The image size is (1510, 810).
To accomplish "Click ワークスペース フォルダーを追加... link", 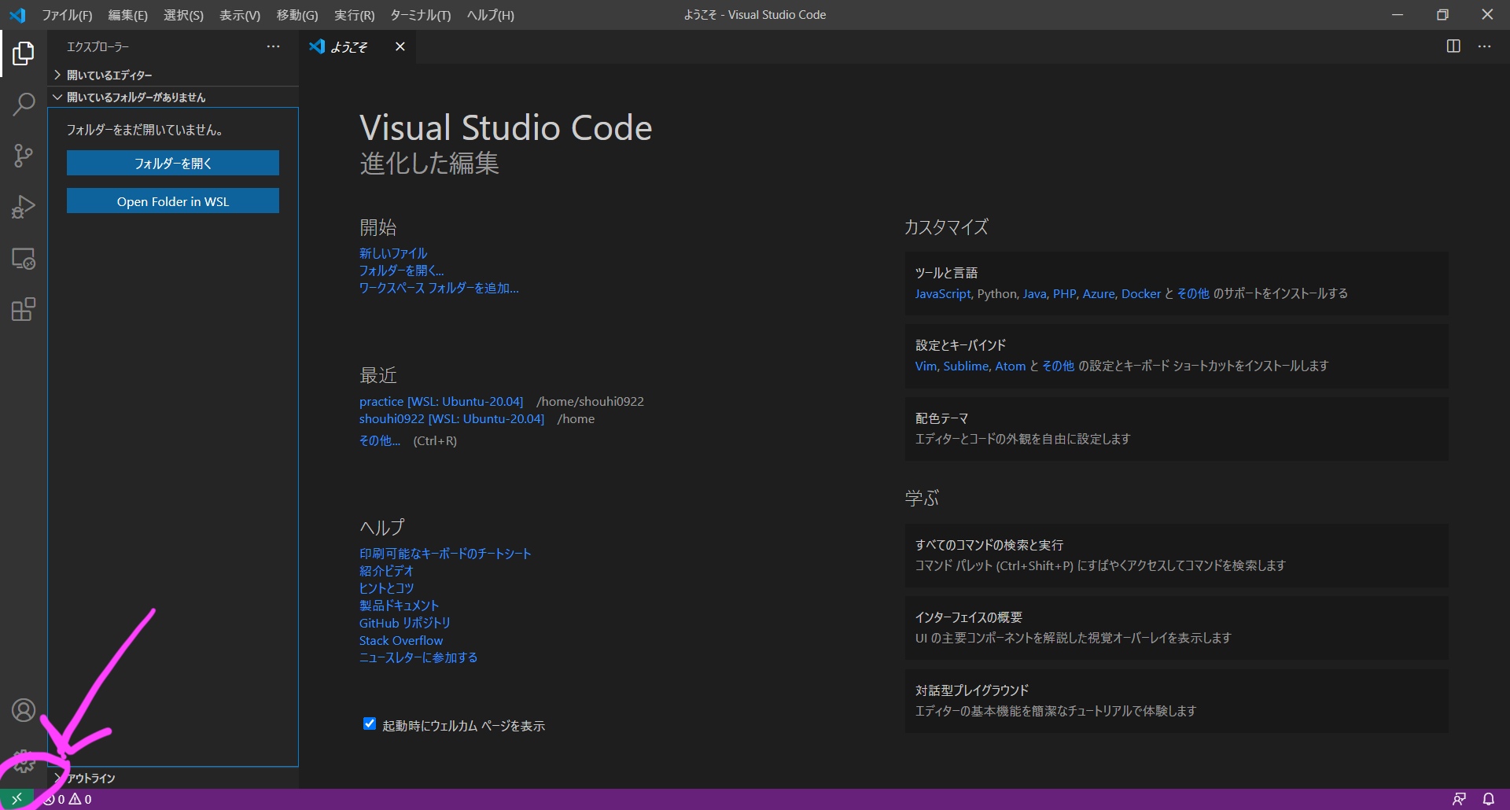I will [439, 288].
